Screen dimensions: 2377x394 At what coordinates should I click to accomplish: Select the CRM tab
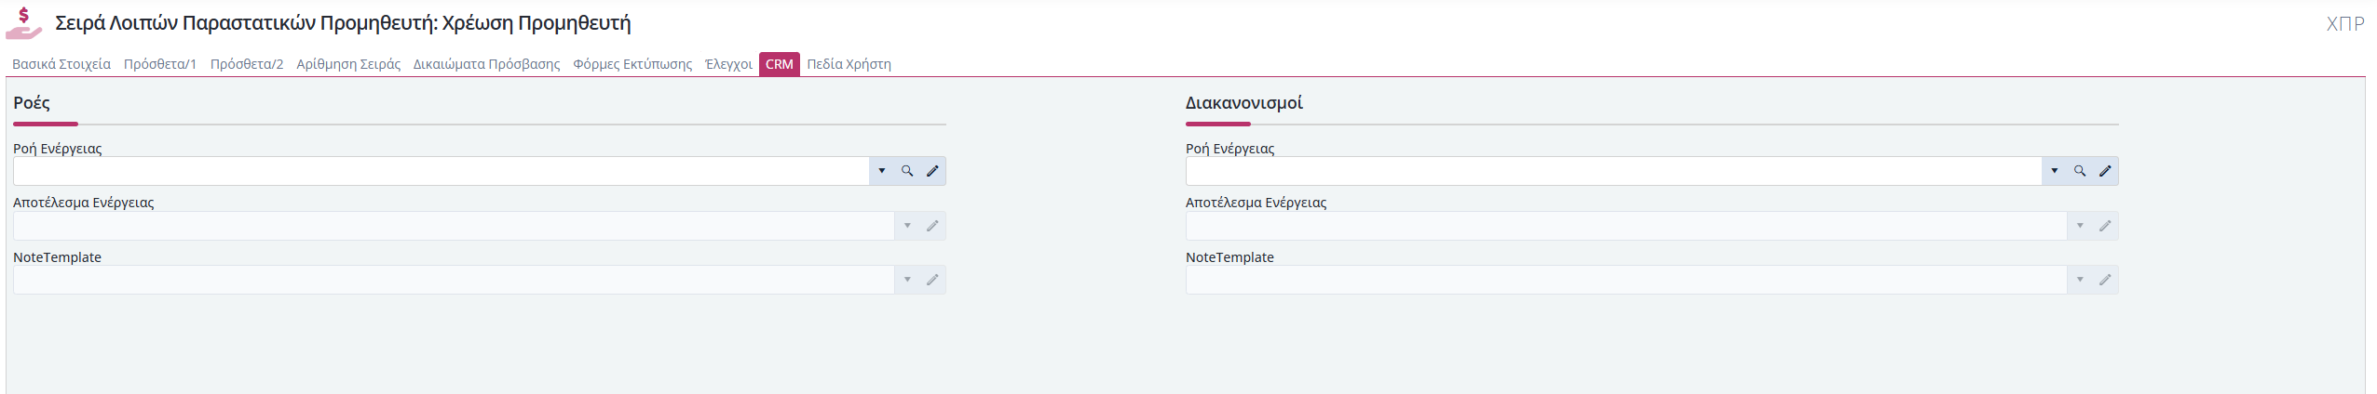tap(780, 64)
